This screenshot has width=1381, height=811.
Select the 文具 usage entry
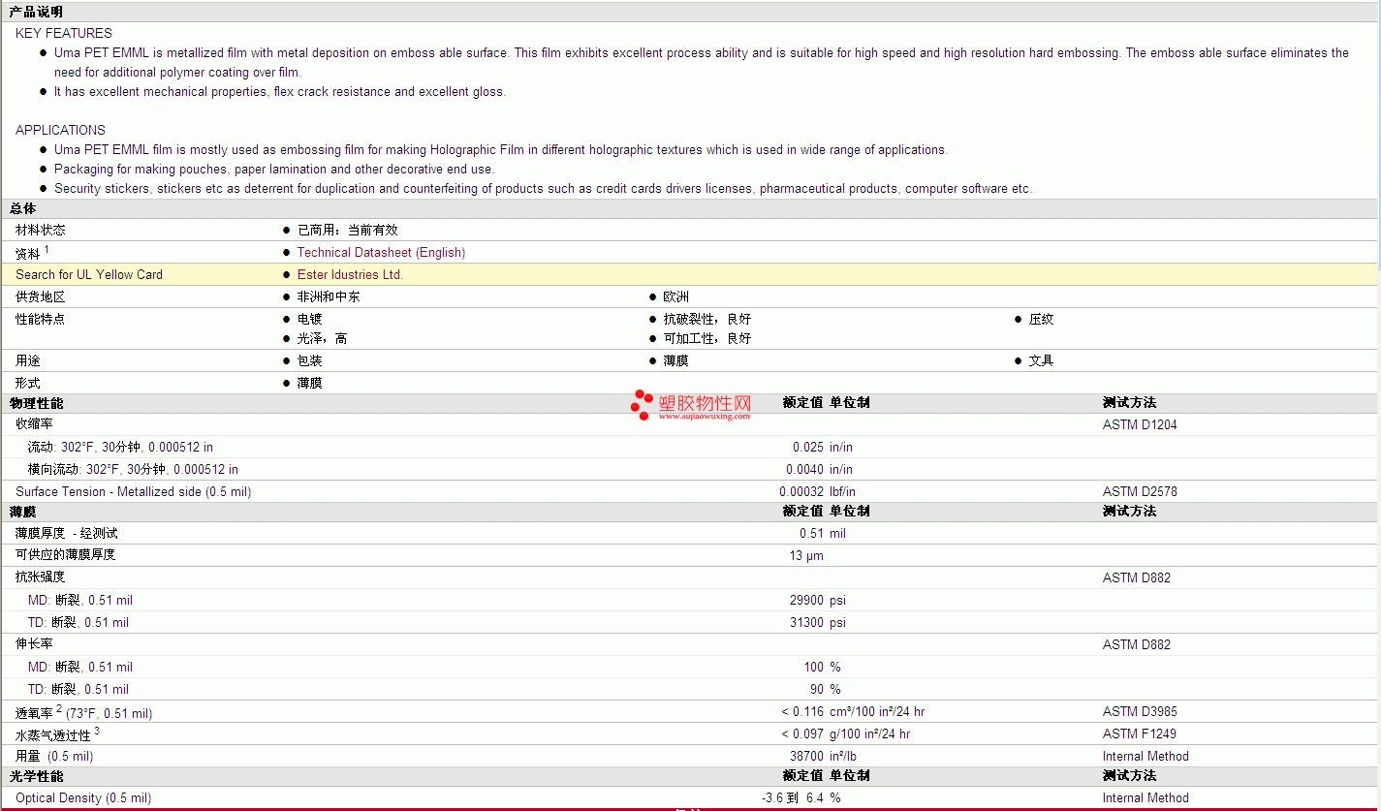[1042, 360]
